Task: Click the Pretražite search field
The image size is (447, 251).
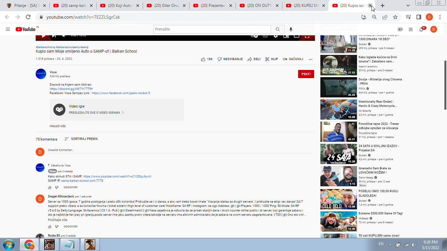Action: 212,29
